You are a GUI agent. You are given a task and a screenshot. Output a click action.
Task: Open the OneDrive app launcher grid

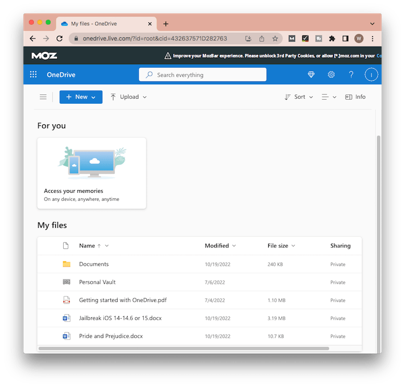point(33,74)
